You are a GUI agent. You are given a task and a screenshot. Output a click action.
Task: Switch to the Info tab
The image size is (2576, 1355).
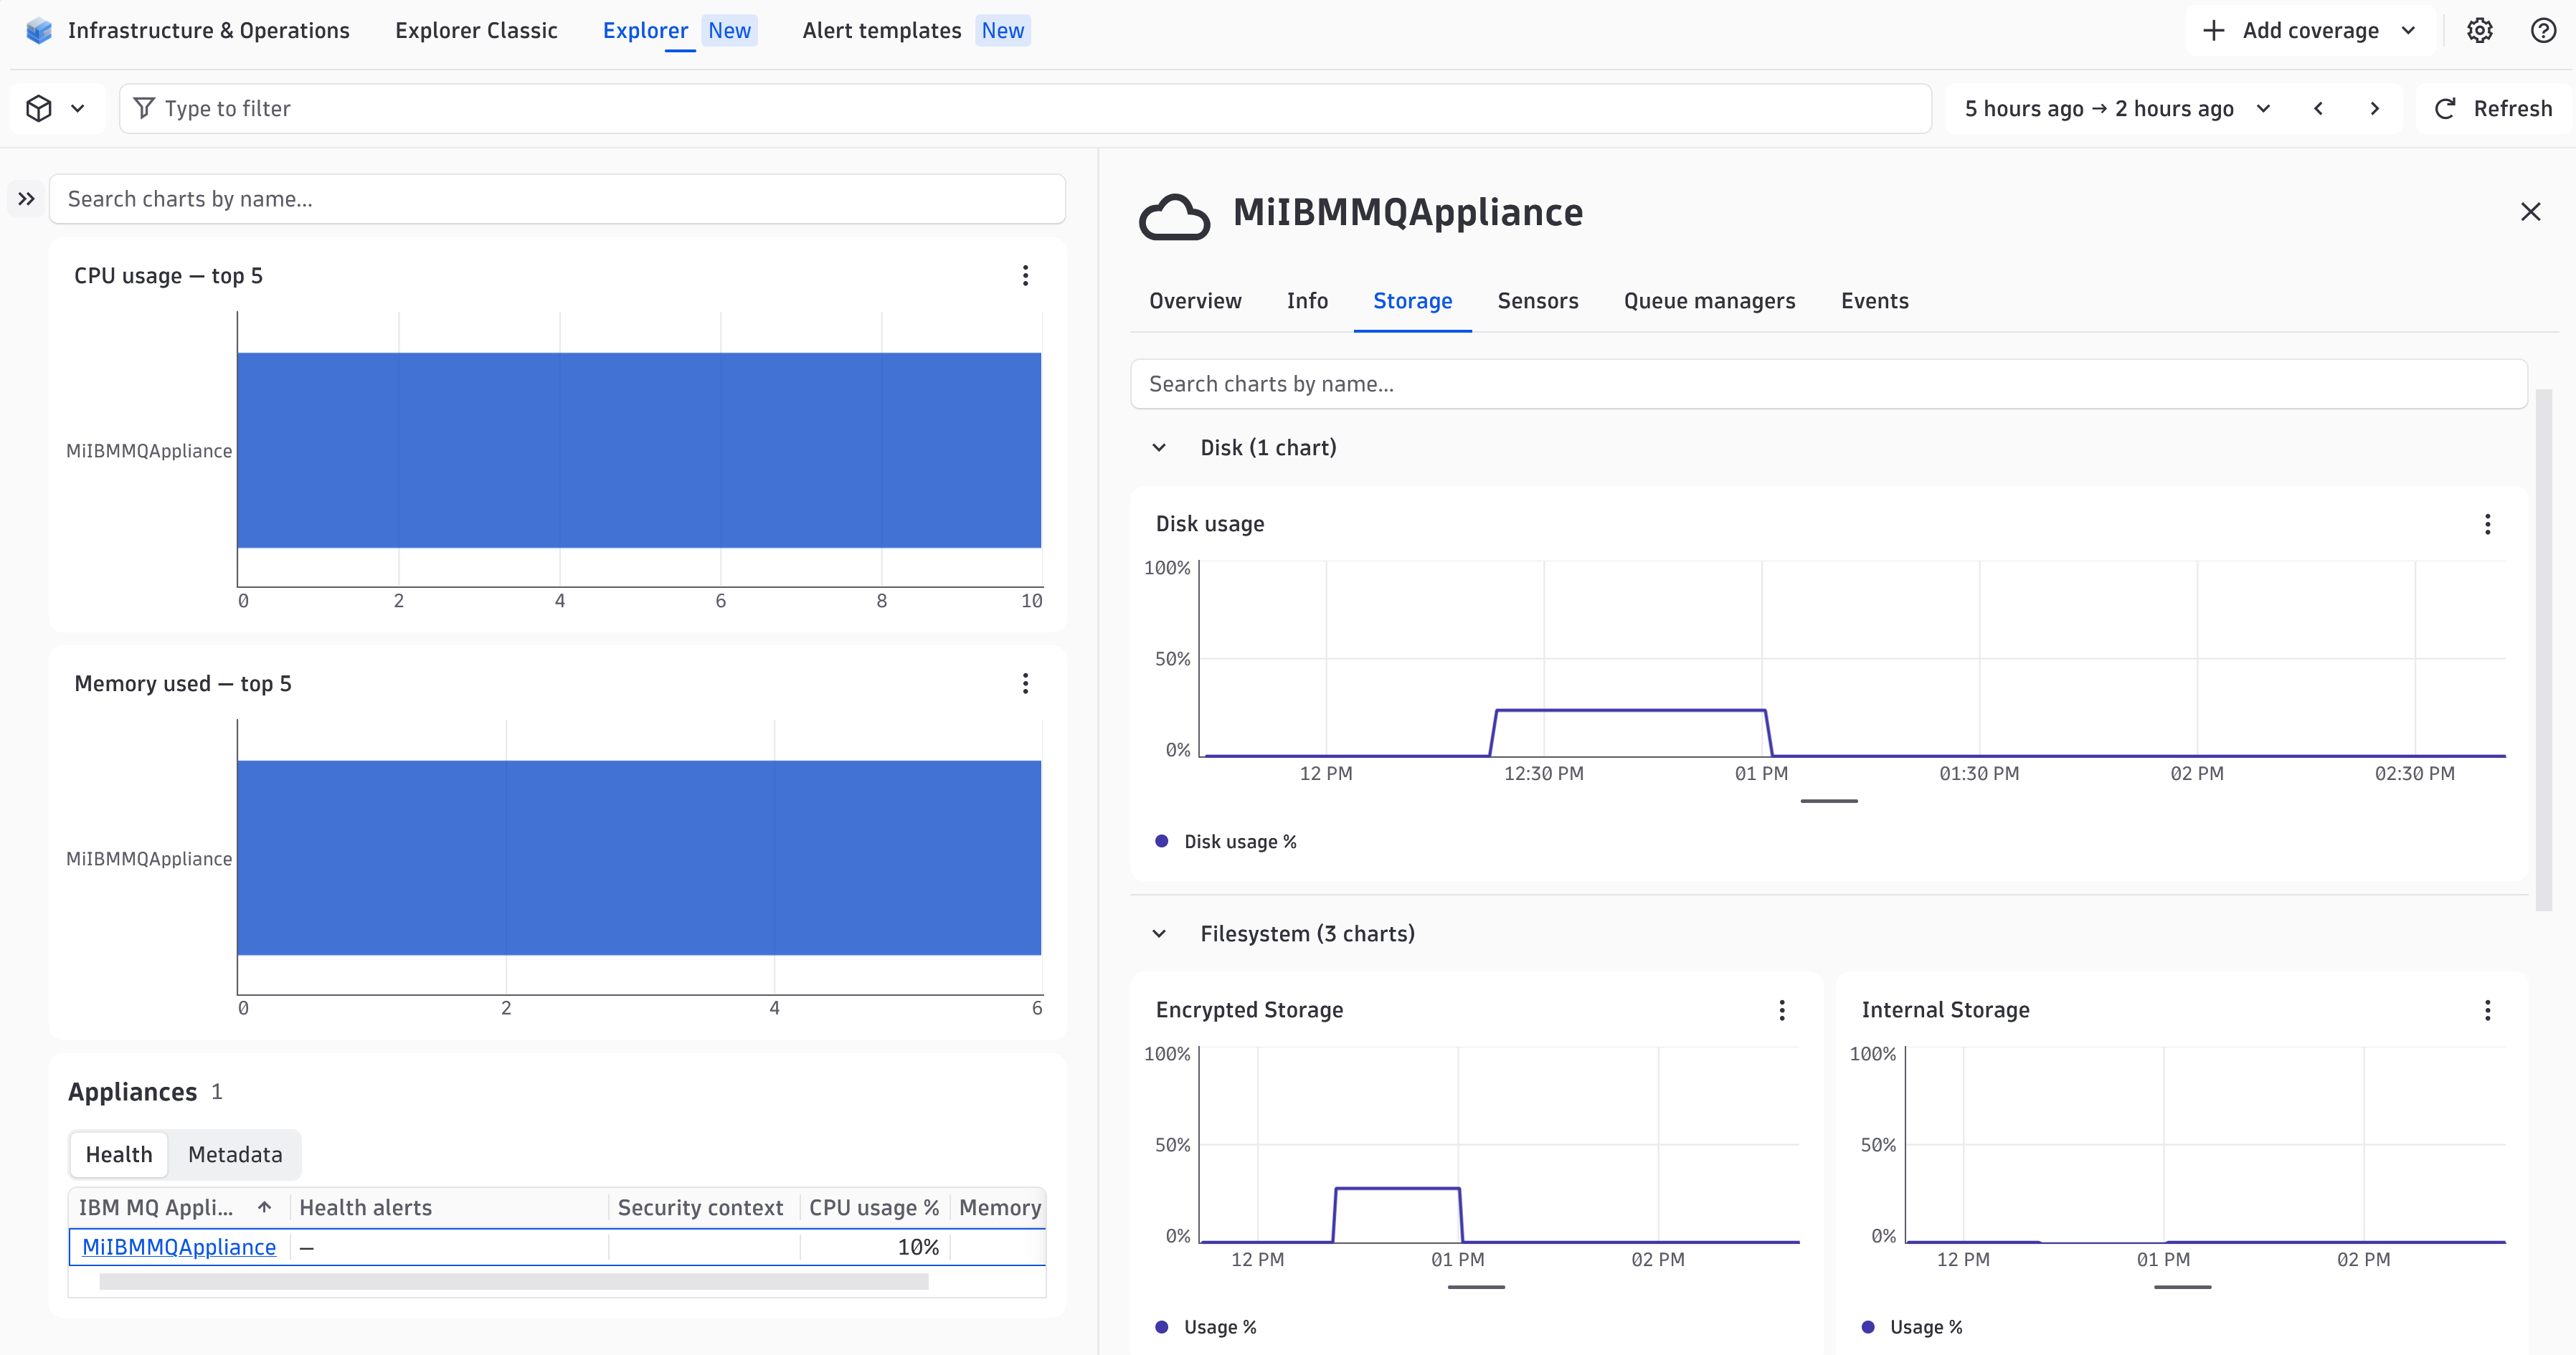[1307, 301]
